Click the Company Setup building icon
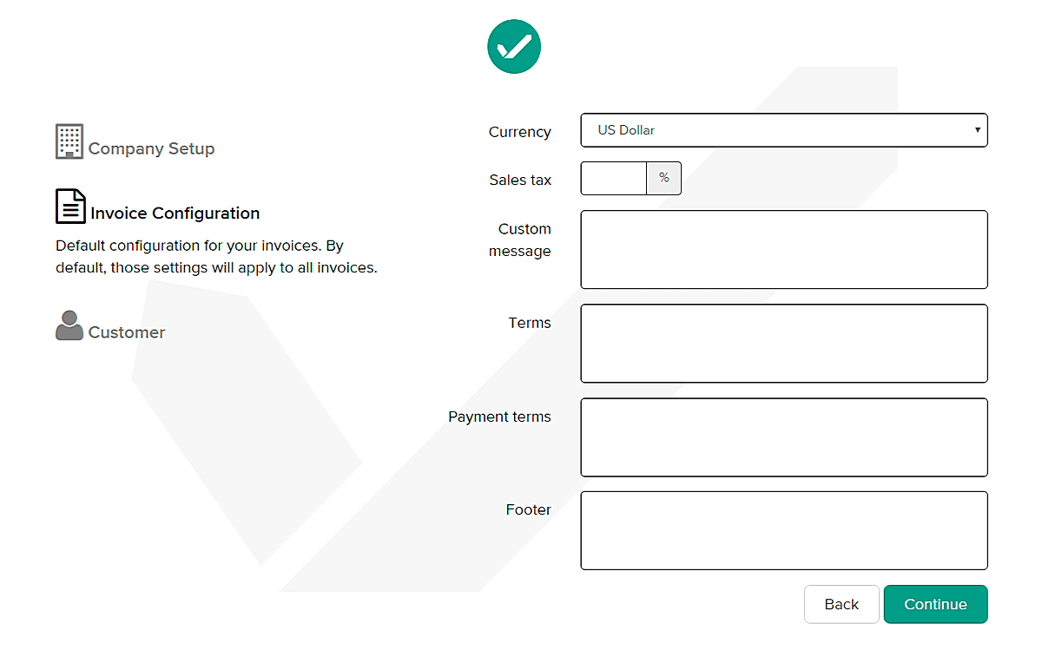 coord(69,141)
